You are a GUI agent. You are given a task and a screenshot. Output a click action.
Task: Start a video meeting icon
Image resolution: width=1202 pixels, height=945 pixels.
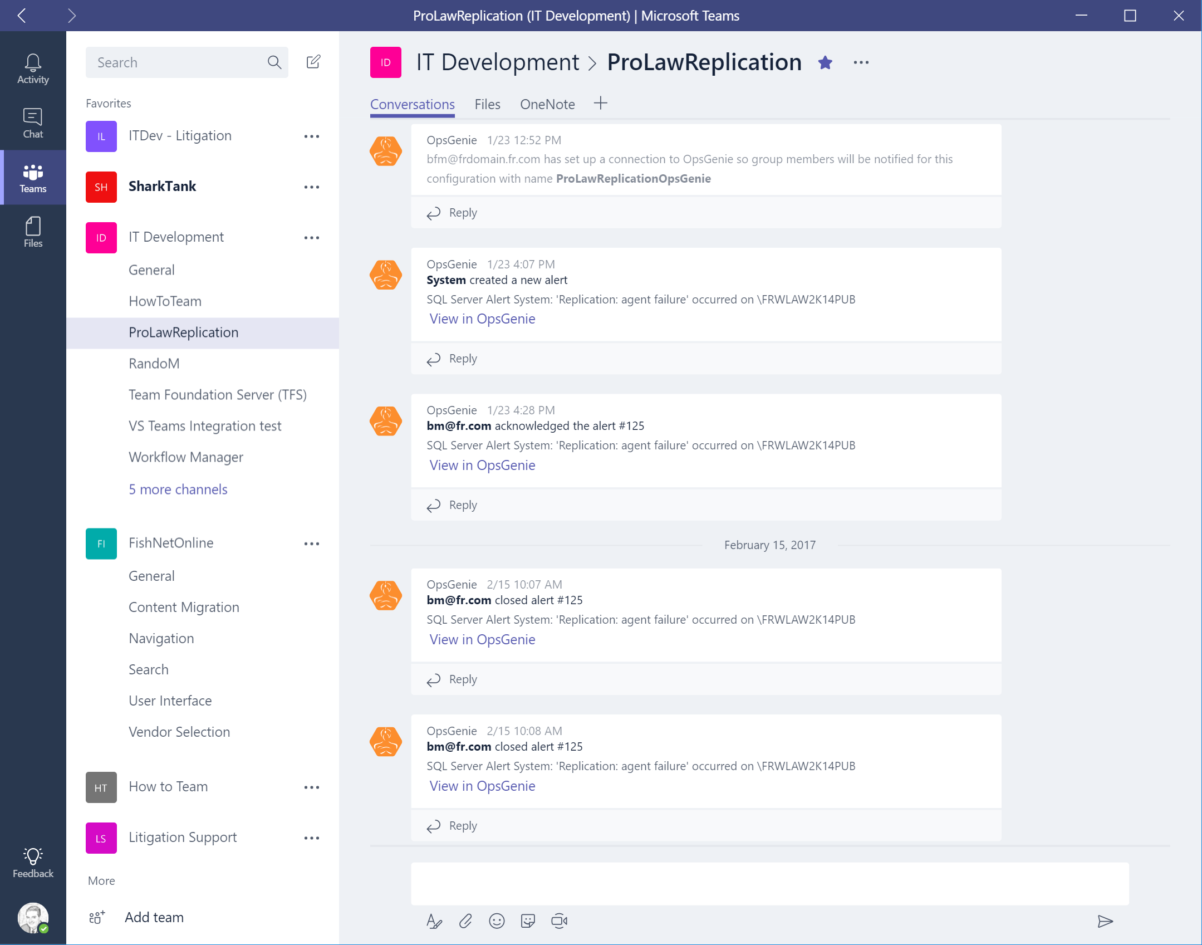(x=560, y=921)
